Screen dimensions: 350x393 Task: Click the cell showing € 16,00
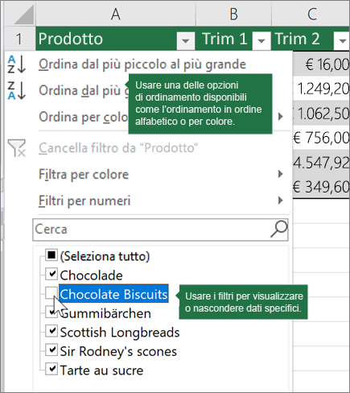click(321, 64)
